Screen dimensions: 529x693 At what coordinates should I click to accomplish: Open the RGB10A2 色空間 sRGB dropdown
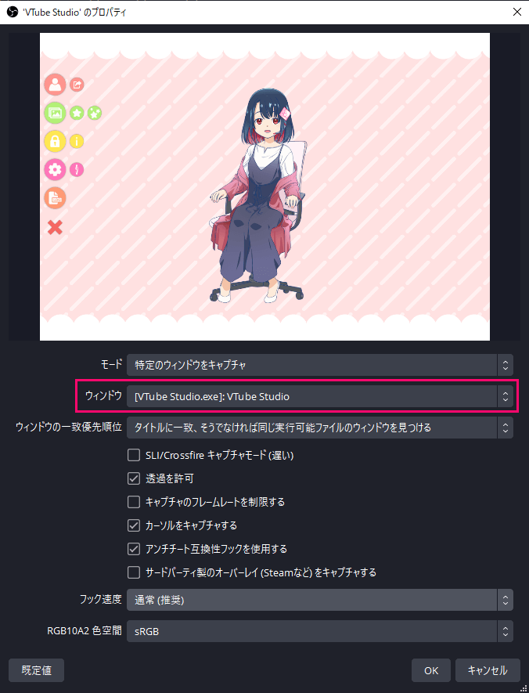[320, 631]
